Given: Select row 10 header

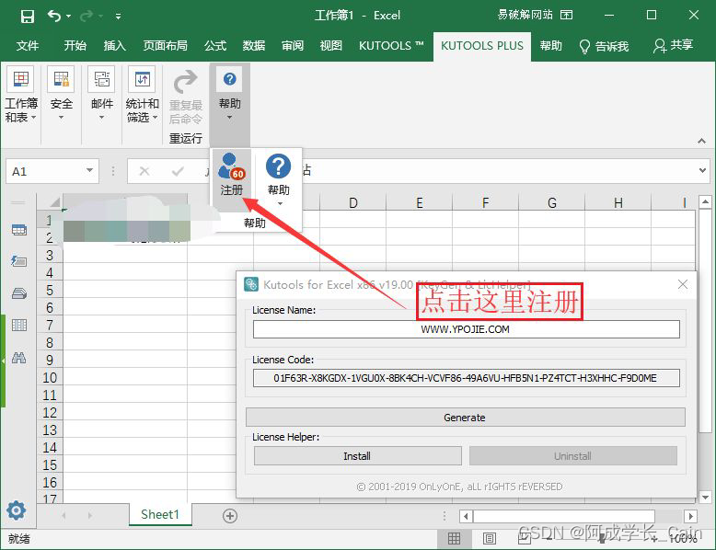Looking at the screenshot, I should pos(50,377).
